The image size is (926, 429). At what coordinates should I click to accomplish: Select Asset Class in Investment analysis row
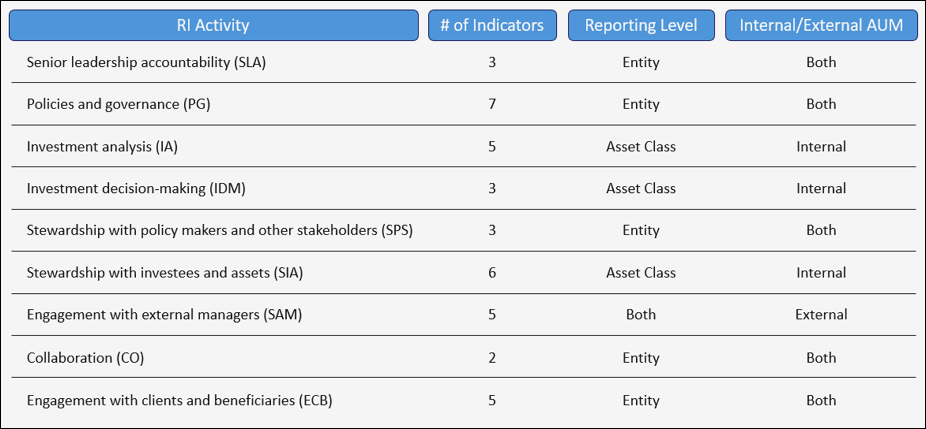pos(641,147)
